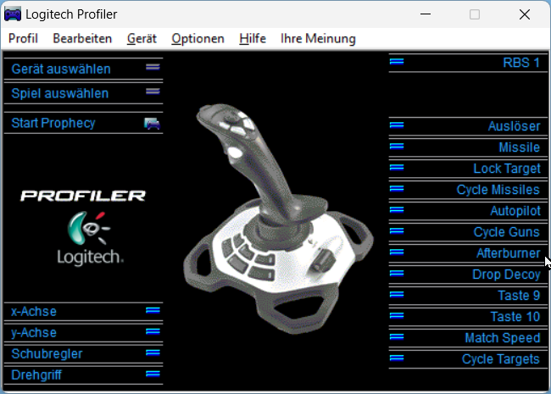Click the blue bars icon for Cycle Targets
Screen dimensions: 551x394
(x=397, y=358)
